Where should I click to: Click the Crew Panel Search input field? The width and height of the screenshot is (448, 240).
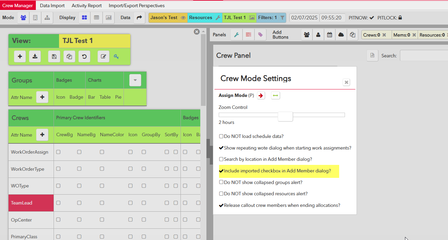point(424,56)
